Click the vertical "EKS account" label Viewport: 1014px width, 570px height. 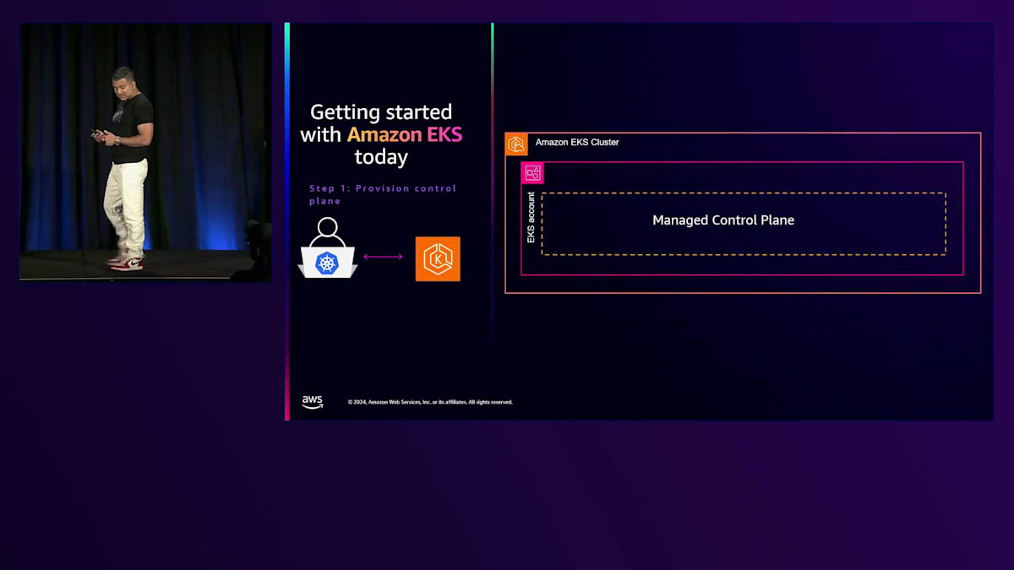point(532,218)
